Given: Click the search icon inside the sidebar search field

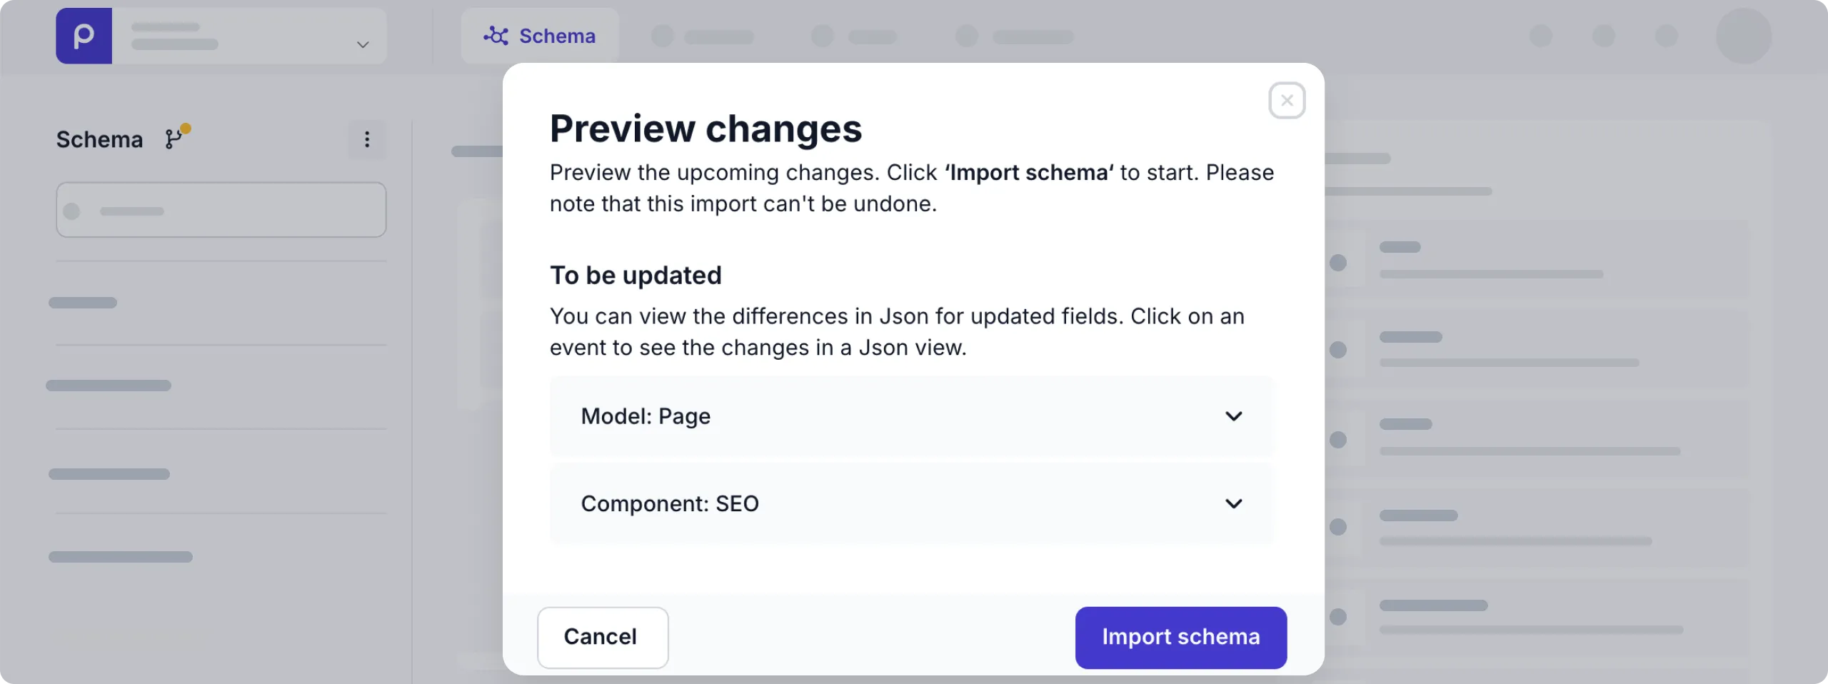Looking at the screenshot, I should [72, 210].
